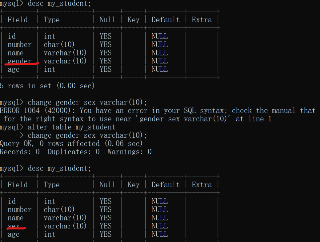
Task: Click 'Key' header in the second table
Action: [133, 185]
